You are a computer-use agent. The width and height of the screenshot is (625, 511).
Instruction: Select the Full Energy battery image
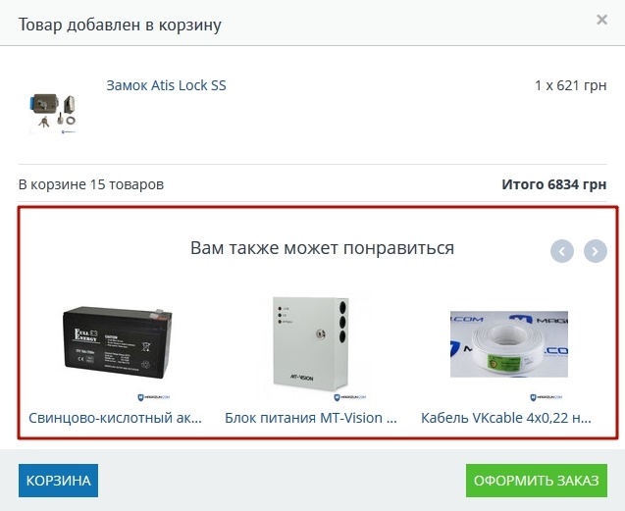point(117,343)
